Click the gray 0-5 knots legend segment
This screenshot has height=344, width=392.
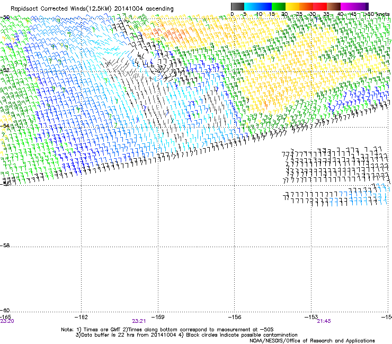click(237, 6)
